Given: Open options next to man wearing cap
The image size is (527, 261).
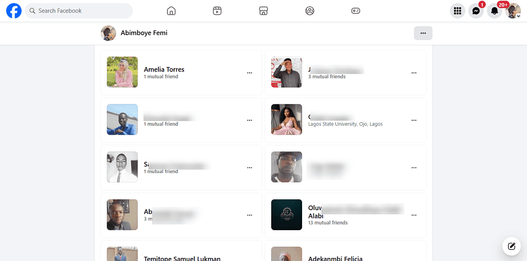Looking at the screenshot, I should tap(414, 167).
